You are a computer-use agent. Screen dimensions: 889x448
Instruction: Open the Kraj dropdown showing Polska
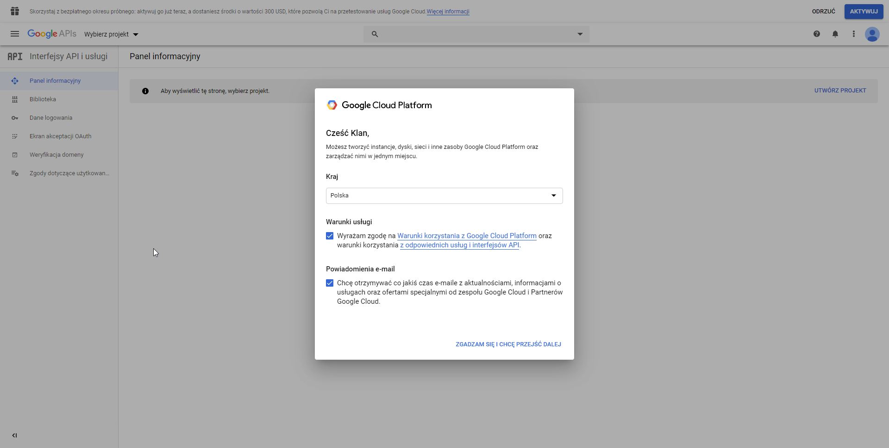coord(444,196)
